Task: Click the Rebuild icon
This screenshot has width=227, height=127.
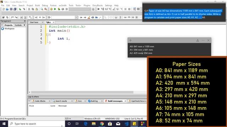Action: coord(63,9)
